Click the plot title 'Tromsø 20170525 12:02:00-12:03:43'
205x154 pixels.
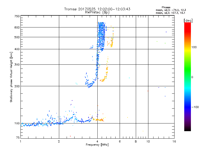[x=97, y=9]
